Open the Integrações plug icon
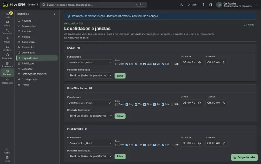 pos(7,80)
